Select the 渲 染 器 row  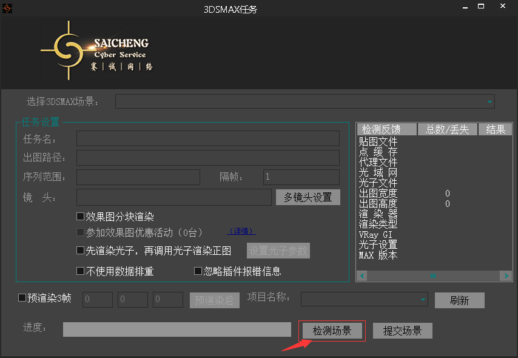434,214
